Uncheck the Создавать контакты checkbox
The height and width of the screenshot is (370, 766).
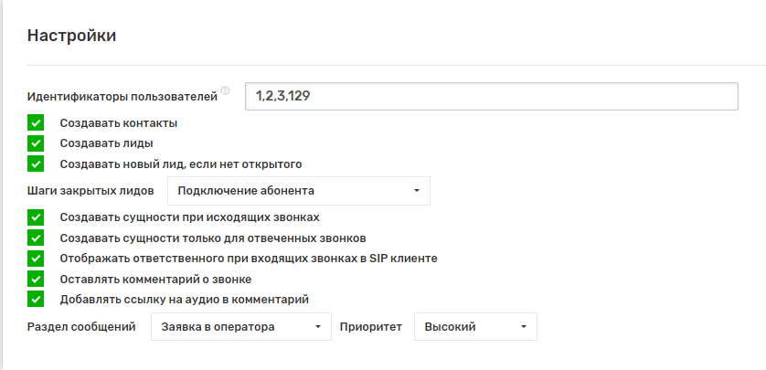click(36, 122)
